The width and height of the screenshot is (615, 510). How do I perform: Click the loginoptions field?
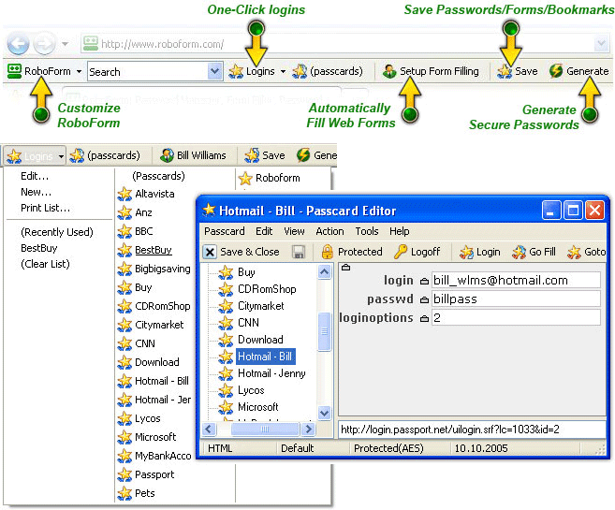point(516,318)
